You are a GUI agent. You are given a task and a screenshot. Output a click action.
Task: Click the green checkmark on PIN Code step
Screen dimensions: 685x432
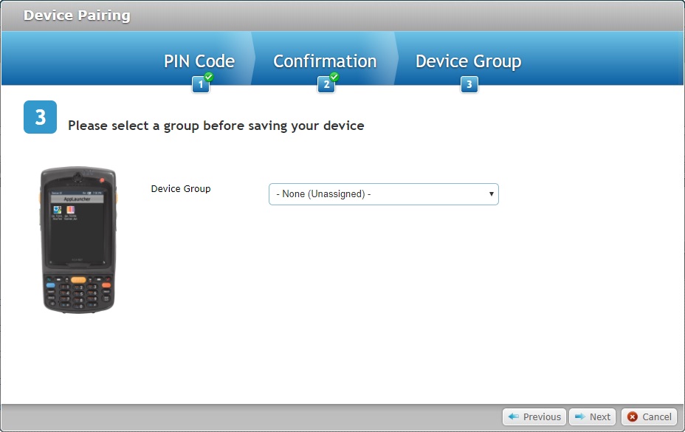(x=207, y=78)
